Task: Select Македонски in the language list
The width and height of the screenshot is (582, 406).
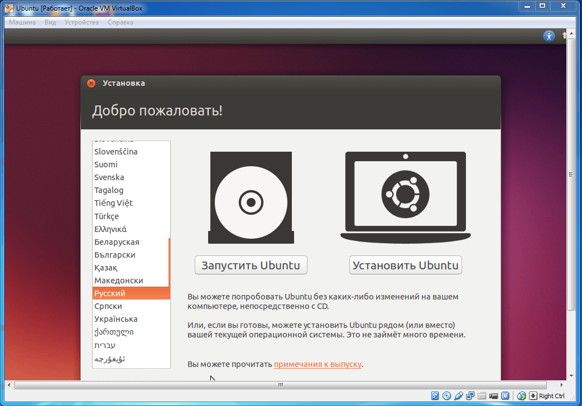Action: (130, 281)
